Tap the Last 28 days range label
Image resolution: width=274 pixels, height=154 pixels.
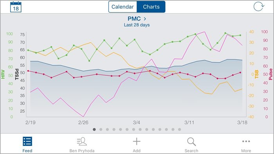(137, 25)
